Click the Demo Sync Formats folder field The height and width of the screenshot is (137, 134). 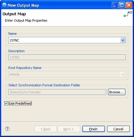(x=57, y=92)
